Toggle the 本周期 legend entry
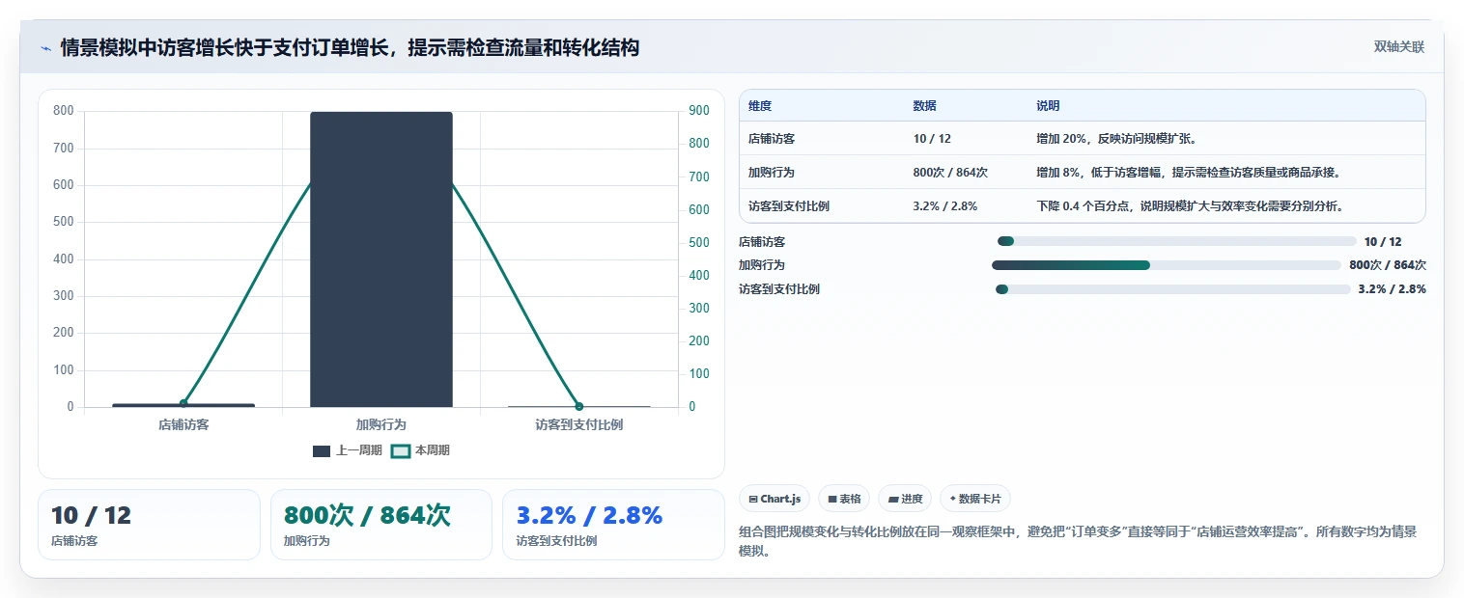 420,450
